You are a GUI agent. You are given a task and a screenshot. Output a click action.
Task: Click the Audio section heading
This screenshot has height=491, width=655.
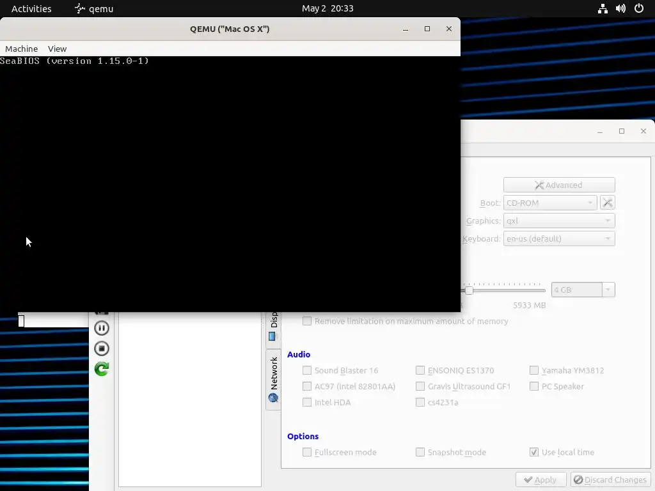point(299,354)
